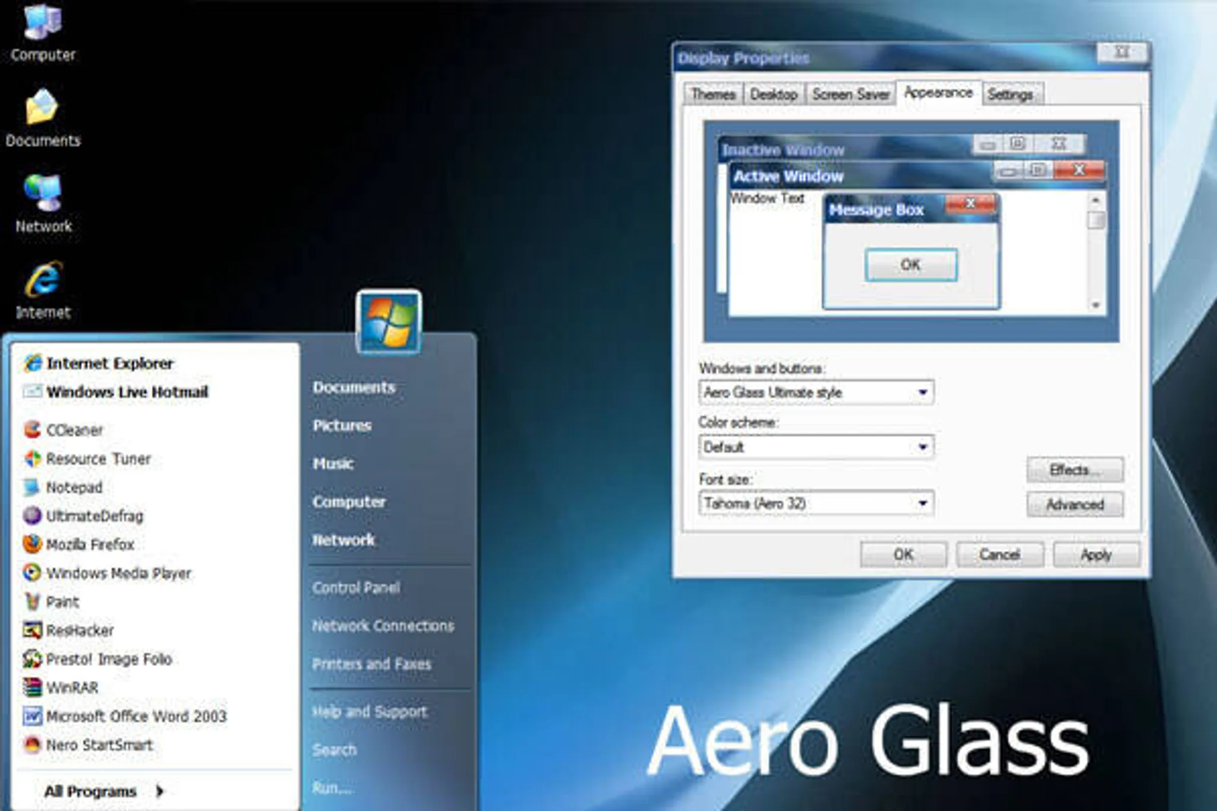Switch to the Screen Saver tab

pos(850,94)
